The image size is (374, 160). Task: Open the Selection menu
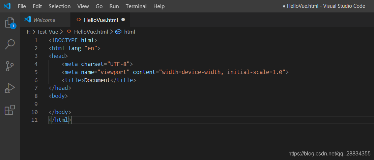point(60,6)
